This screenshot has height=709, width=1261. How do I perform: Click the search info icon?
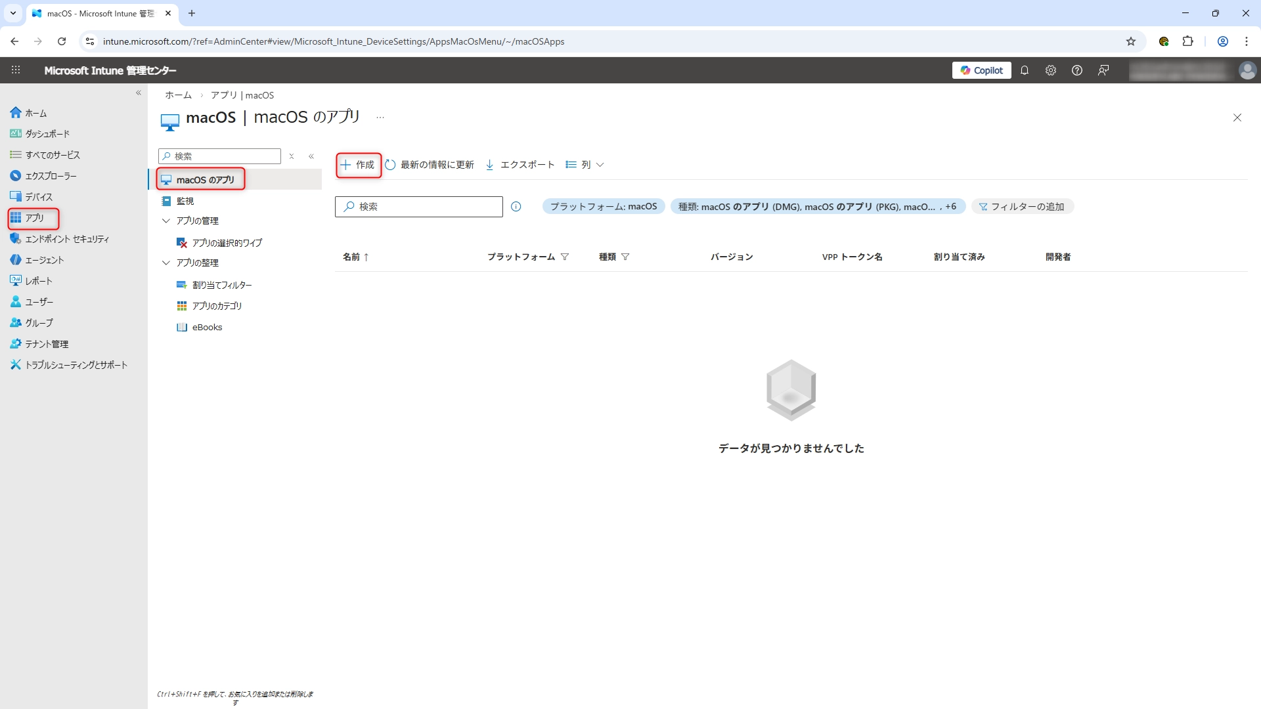click(516, 207)
